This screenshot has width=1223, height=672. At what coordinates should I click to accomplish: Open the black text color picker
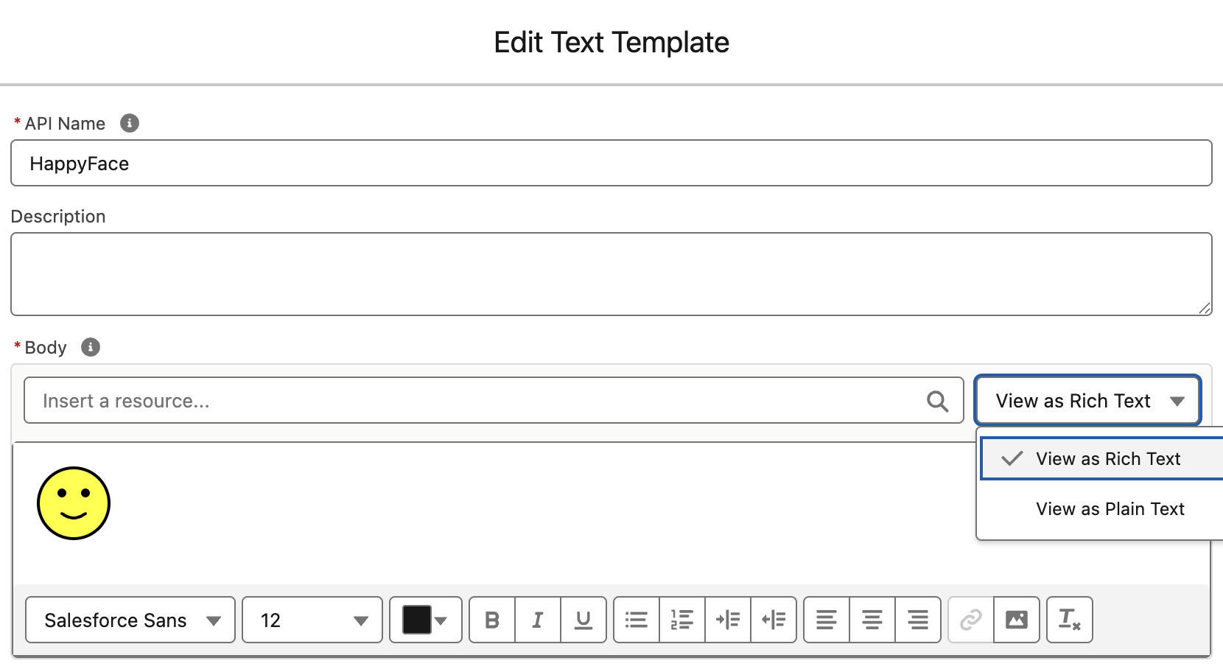pos(425,620)
